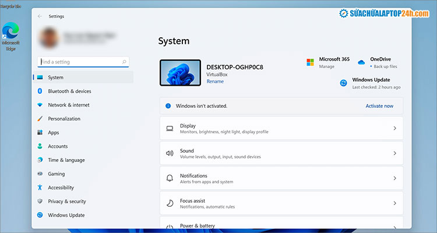The height and width of the screenshot is (233, 437).
Task: Click the search magnifier icon in Find a setting
Action: click(124, 62)
